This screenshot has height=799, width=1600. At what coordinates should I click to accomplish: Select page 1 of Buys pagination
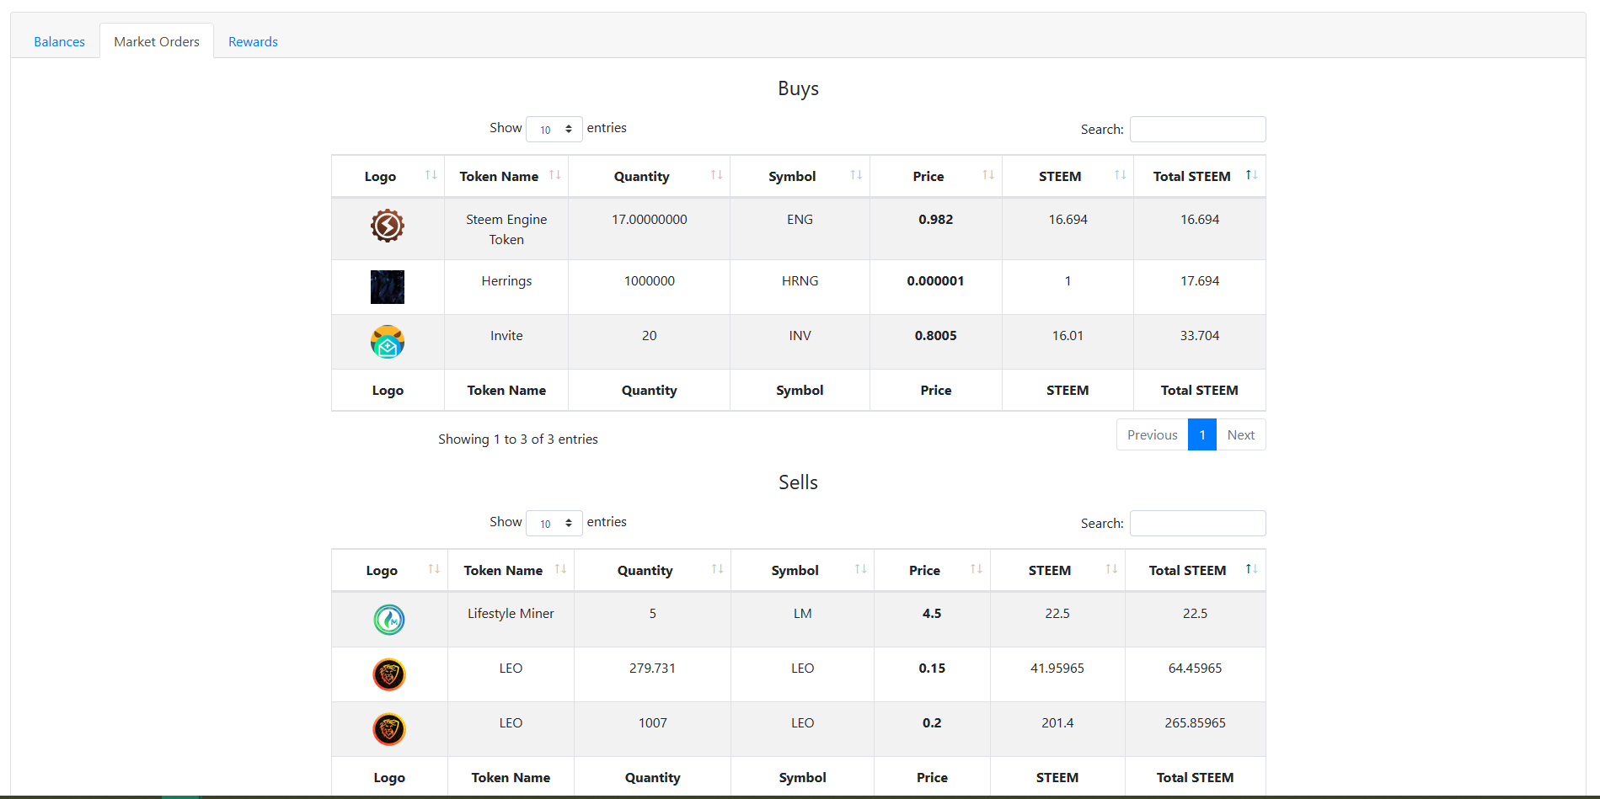pos(1202,434)
